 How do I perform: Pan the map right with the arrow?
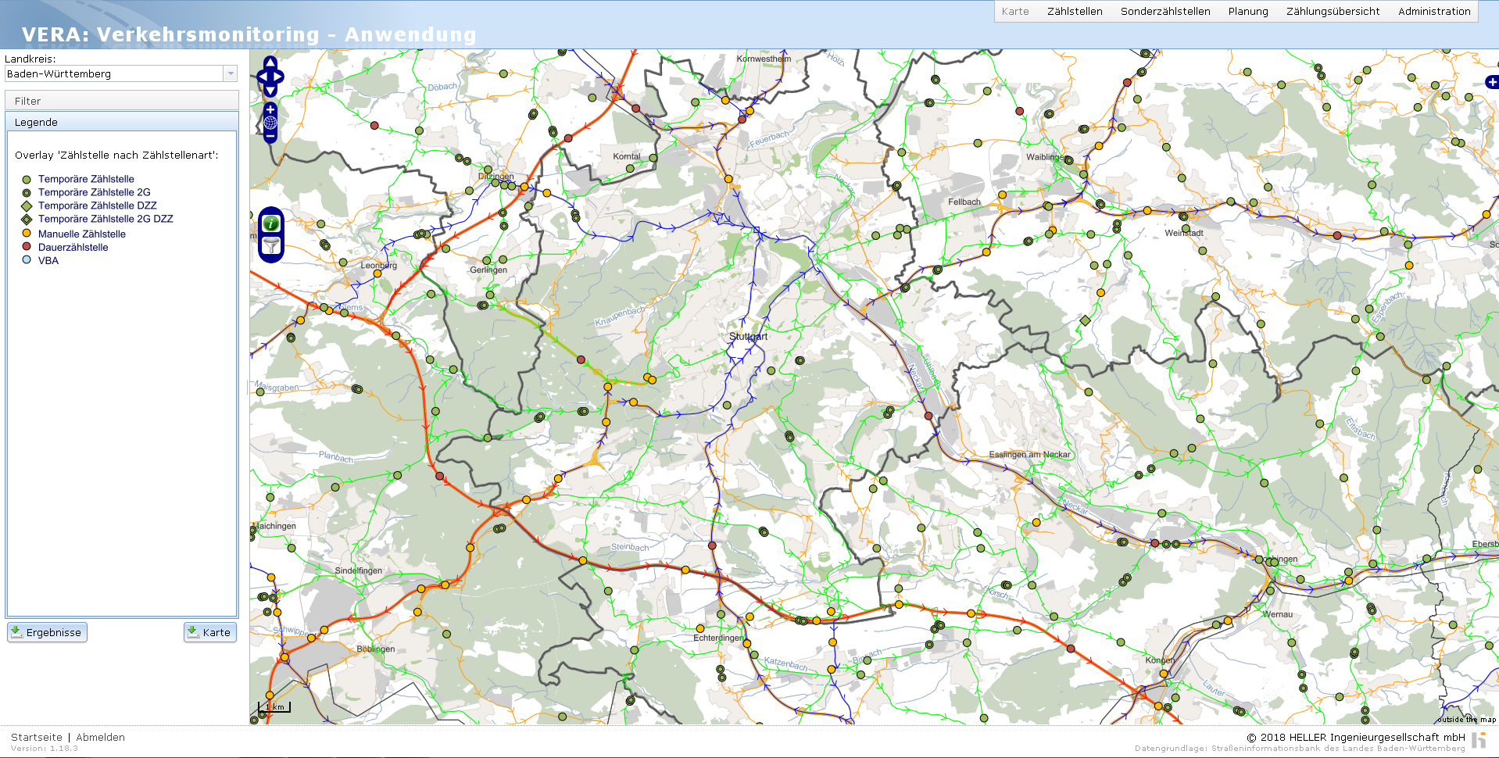tap(277, 77)
